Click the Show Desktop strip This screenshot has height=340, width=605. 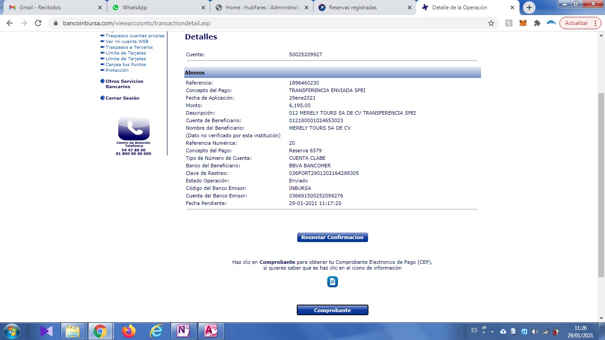tap(602, 331)
